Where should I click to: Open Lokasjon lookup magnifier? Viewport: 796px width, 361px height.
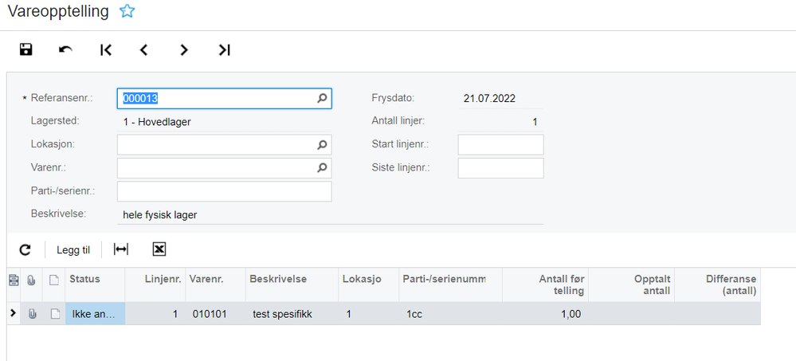pyautogui.click(x=323, y=145)
